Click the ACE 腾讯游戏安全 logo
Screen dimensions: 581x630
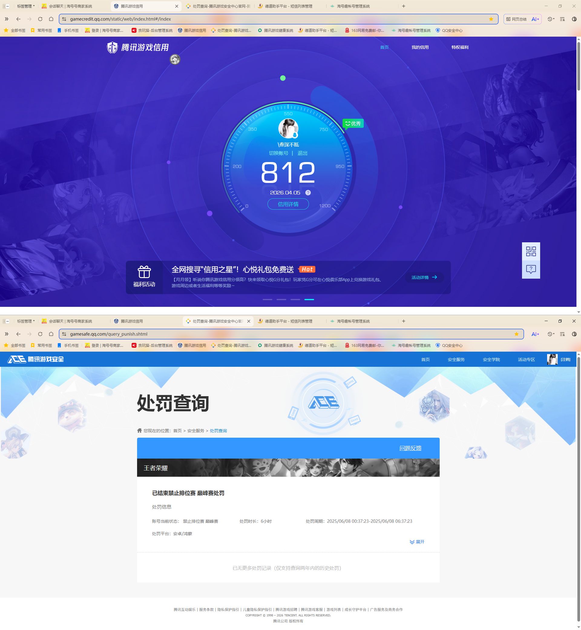pos(34,359)
